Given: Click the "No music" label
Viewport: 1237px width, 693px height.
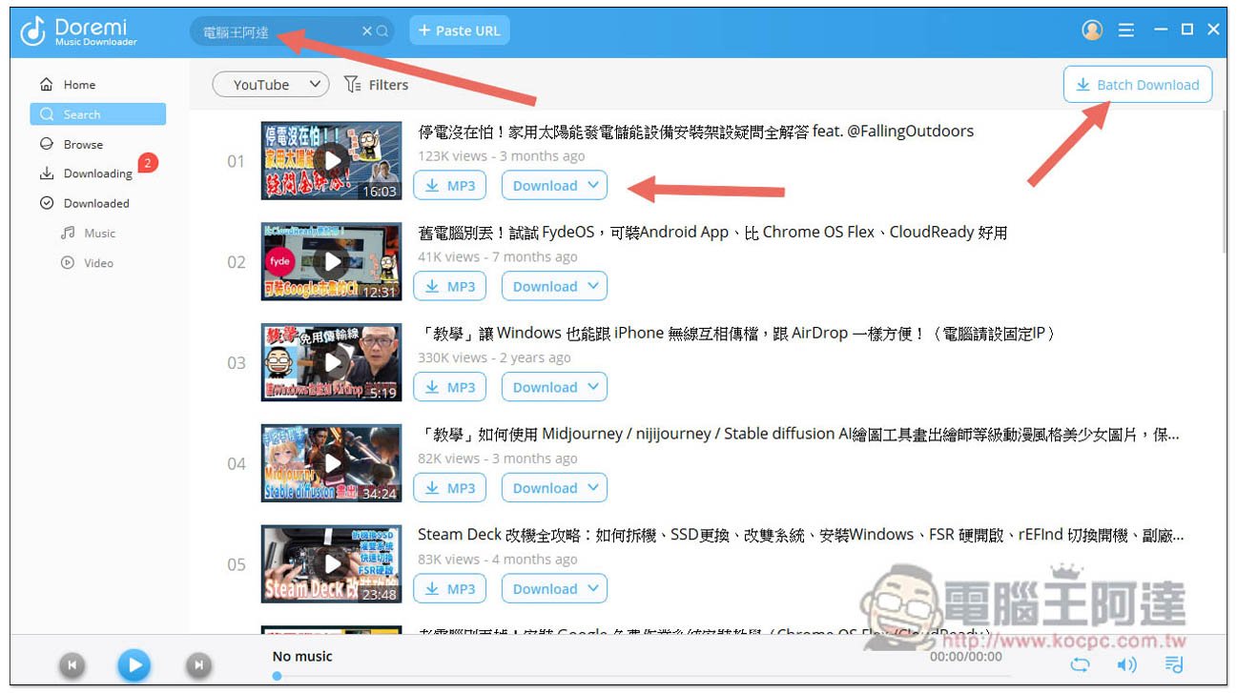Looking at the screenshot, I should point(302,656).
